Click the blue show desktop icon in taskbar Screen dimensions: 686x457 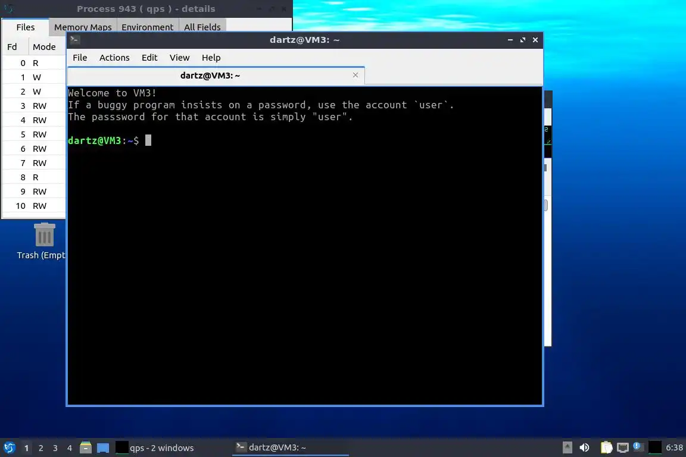(103, 448)
